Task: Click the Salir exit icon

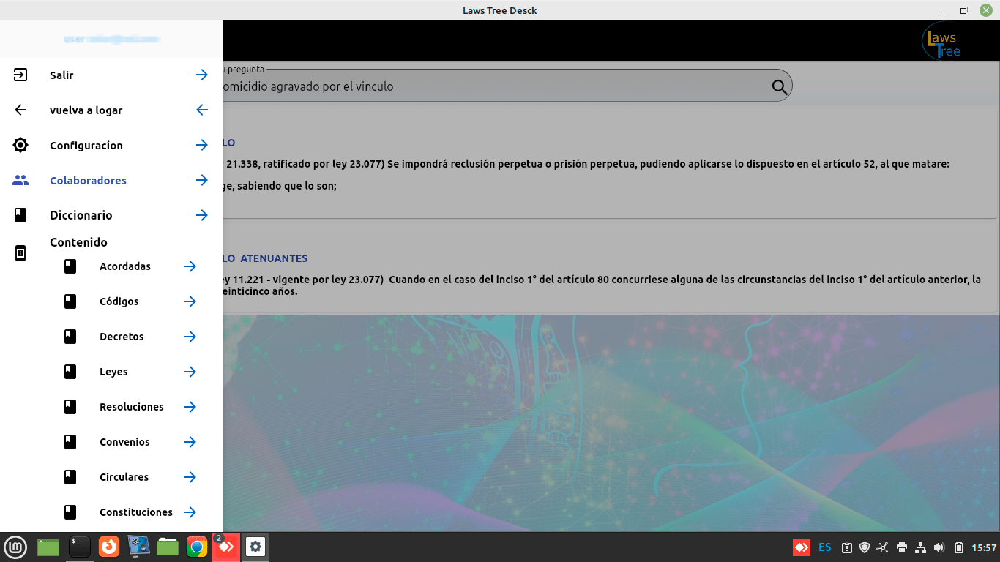Action: pyautogui.click(x=20, y=75)
